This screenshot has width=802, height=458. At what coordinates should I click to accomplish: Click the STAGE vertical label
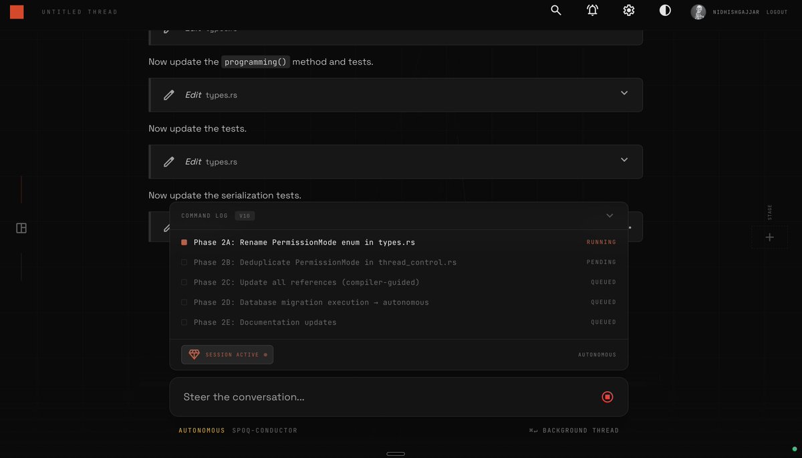770,212
